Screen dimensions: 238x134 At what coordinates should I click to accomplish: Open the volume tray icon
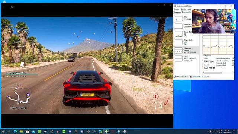point(217,131)
